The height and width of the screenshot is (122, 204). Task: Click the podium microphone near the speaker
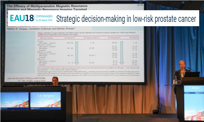[x=192, y=69]
